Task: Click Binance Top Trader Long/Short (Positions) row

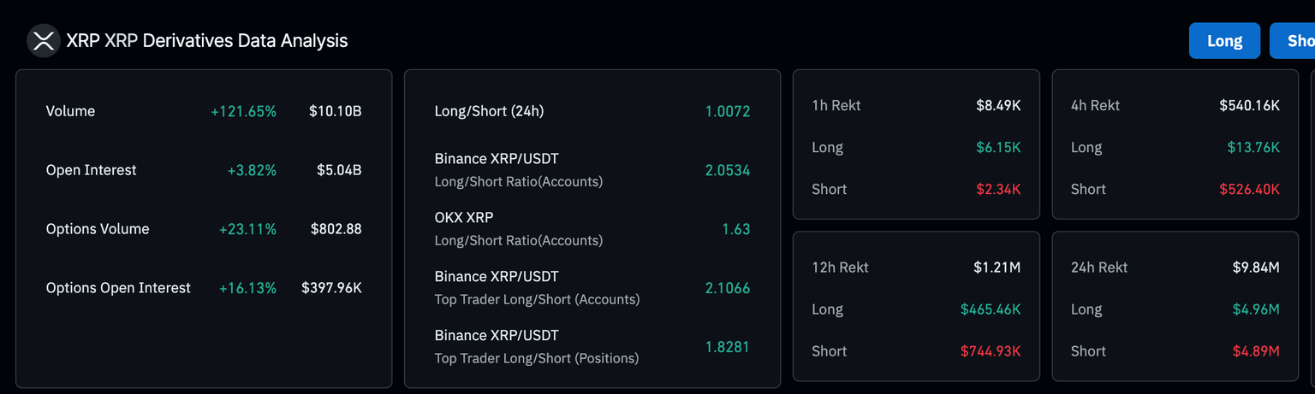Action: click(x=537, y=346)
